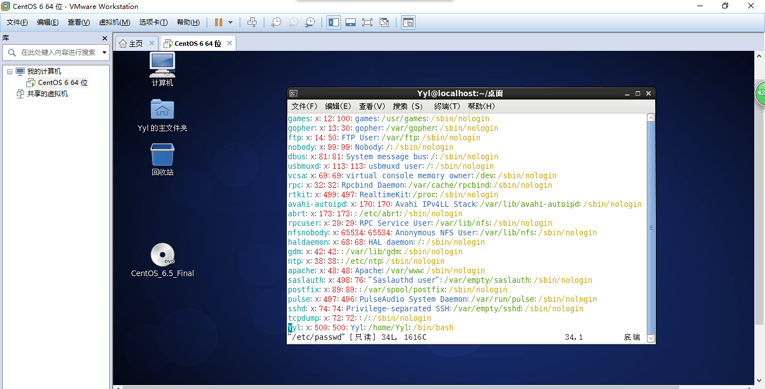Open the 编辑(E) menu in VMware

(x=48, y=22)
